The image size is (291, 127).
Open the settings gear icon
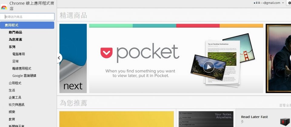click(289, 3)
